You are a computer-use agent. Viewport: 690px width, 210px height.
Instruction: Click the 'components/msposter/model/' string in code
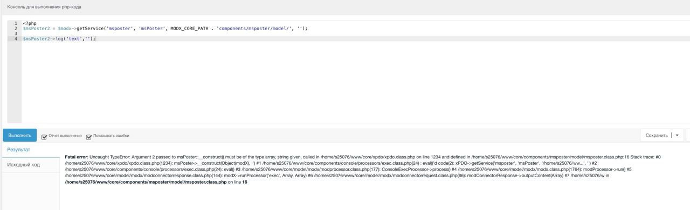coord(254,29)
